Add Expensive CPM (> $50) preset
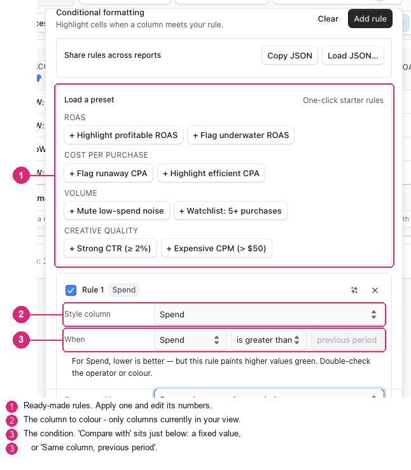The height and width of the screenshot is (470, 411). [x=216, y=248]
